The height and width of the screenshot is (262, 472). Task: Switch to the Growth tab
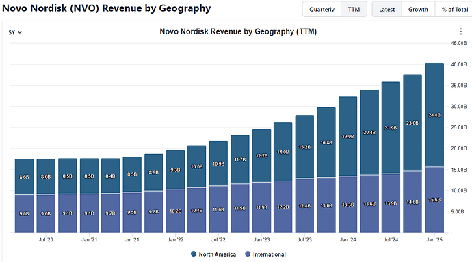(418, 10)
